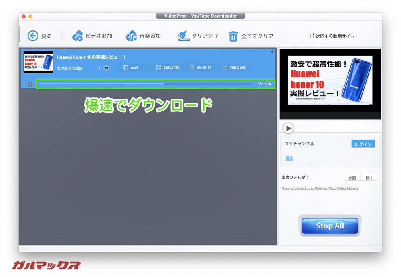Pause the download with red pause icon
The width and height of the screenshot is (401, 277).
coord(30,84)
